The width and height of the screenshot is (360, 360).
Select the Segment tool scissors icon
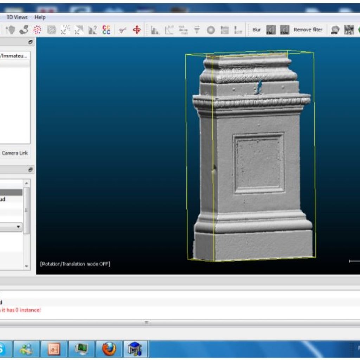(122, 30)
